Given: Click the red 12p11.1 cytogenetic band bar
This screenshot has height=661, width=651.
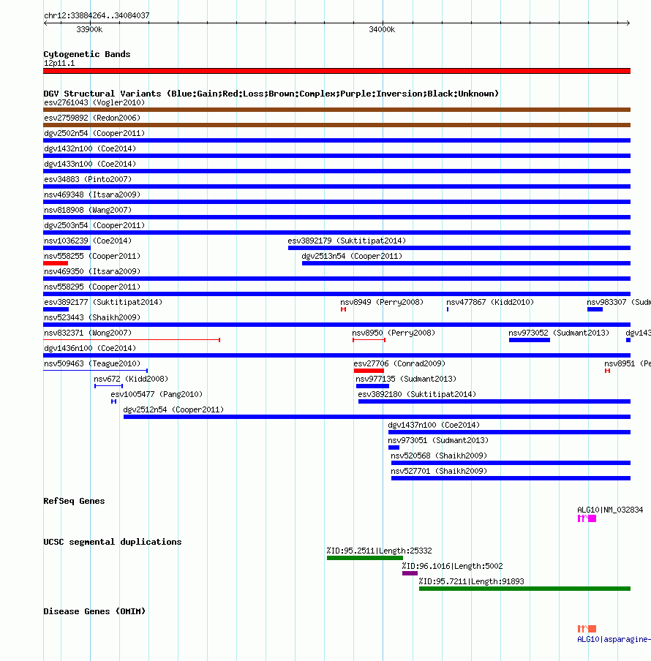Looking at the screenshot, I should pos(337,71).
